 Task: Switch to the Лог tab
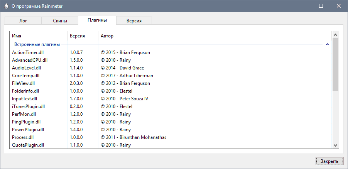(x=23, y=21)
